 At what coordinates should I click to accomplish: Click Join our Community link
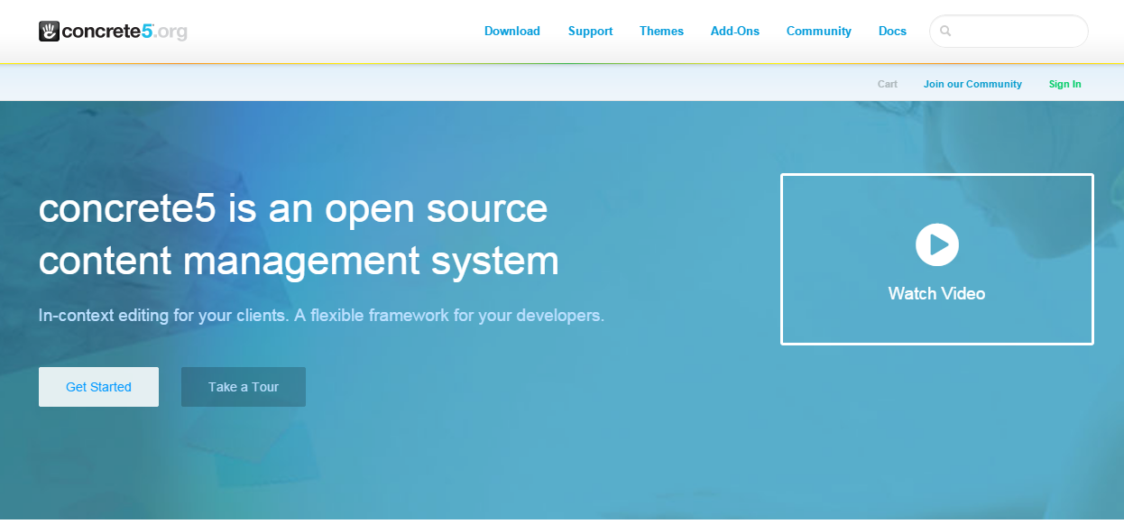972,84
